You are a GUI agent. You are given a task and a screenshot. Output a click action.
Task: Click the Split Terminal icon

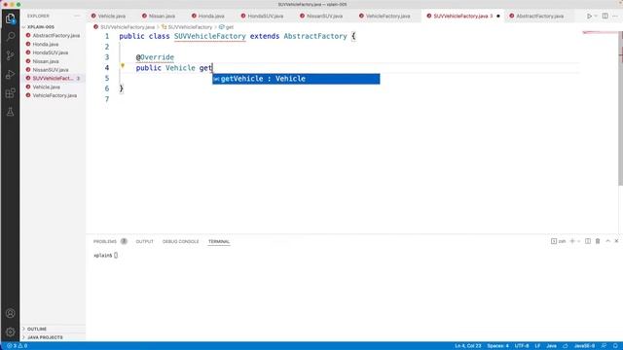click(x=588, y=241)
